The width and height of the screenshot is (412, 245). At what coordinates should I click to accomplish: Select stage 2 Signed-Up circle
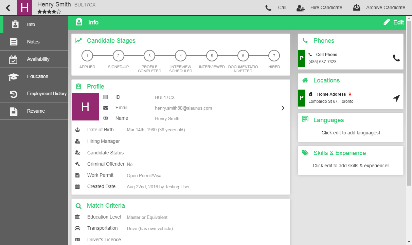click(x=119, y=56)
